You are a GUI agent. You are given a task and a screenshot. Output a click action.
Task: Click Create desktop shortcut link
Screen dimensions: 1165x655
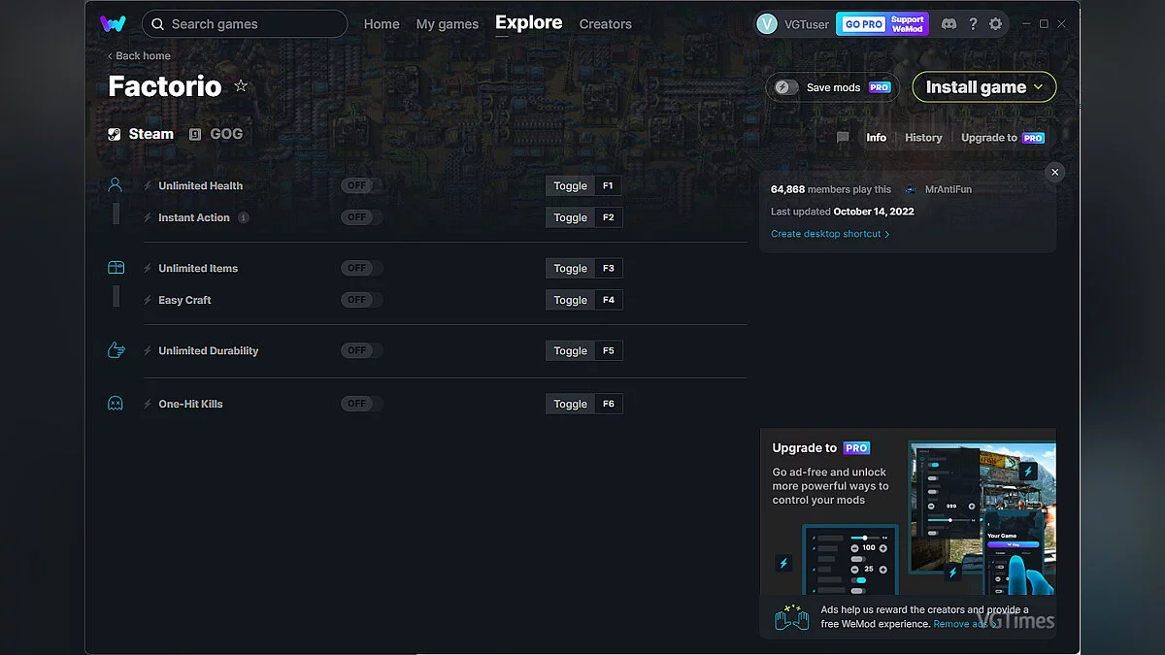coord(830,234)
